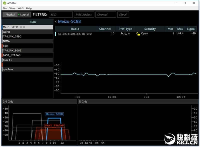Image resolution: width=200 pixels, height=147 pixels.
Task: Select the NIMA network
Action: (27, 41)
